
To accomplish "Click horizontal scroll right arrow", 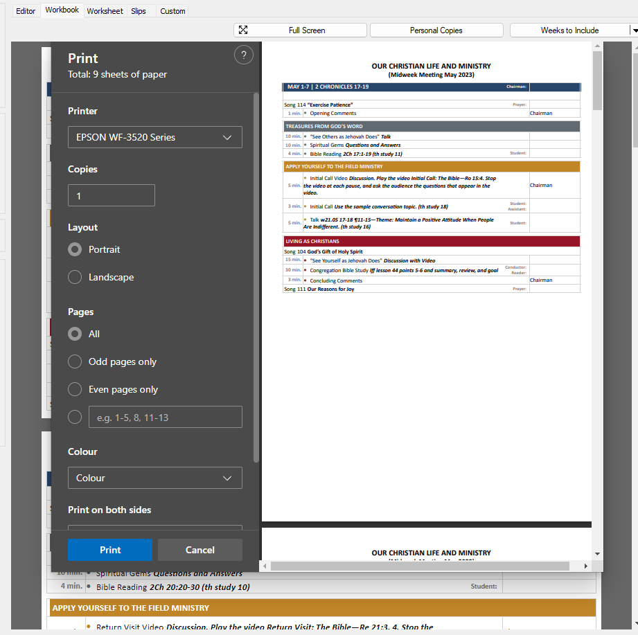I will [585, 566].
